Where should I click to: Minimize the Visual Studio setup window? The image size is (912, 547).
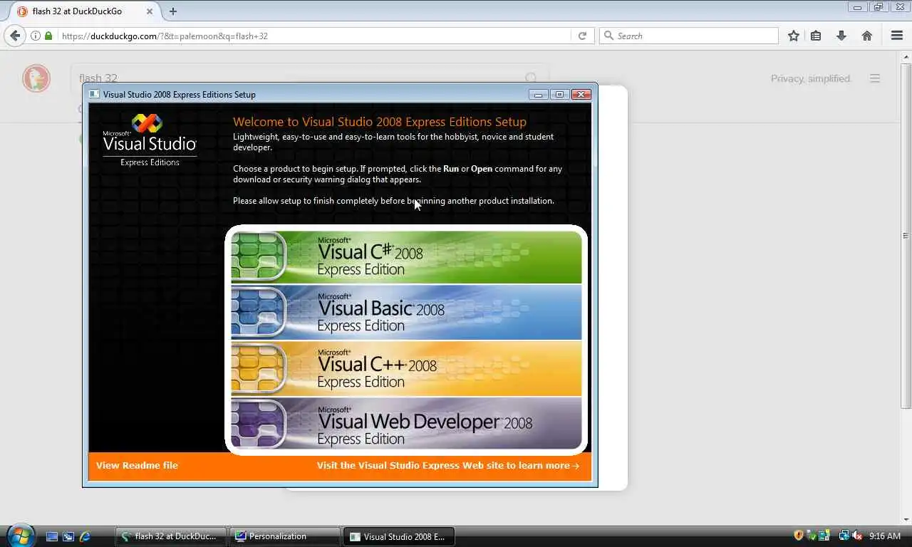click(539, 94)
